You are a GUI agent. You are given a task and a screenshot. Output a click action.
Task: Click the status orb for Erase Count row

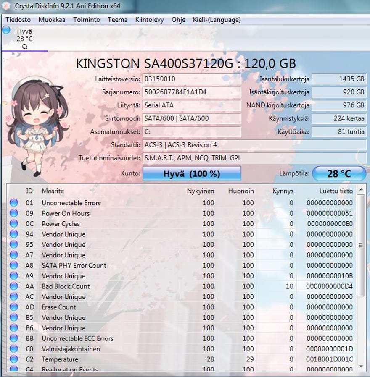[14, 307]
